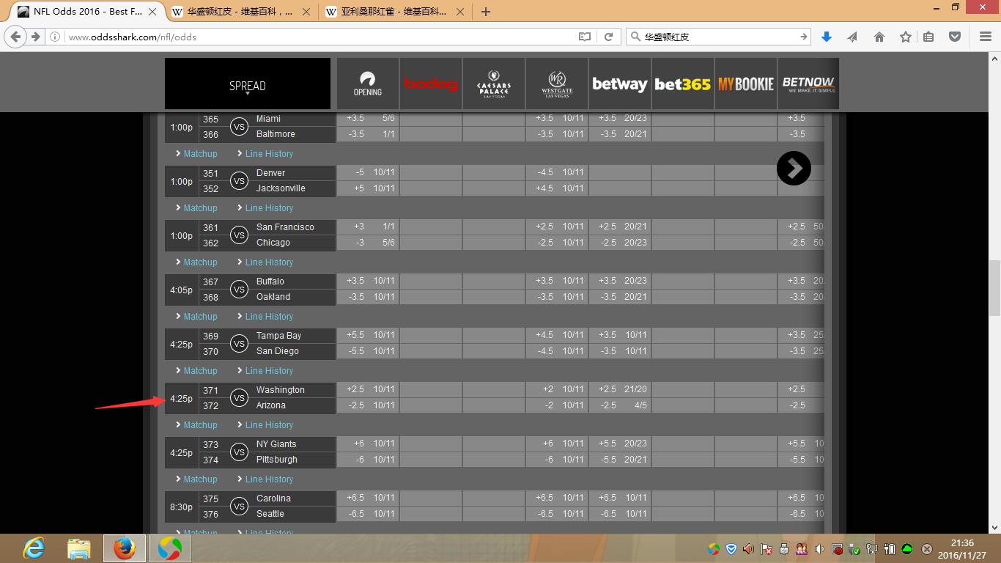The image size is (1001, 563).
Task: Open the site information icon in the address bar
Action: coord(56,37)
